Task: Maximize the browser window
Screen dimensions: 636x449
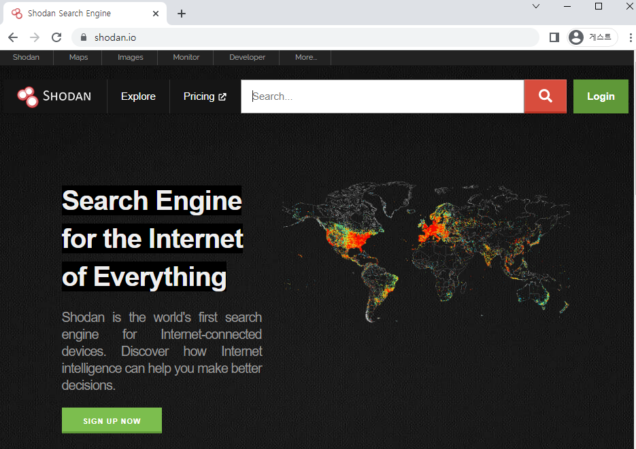Action: click(599, 6)
